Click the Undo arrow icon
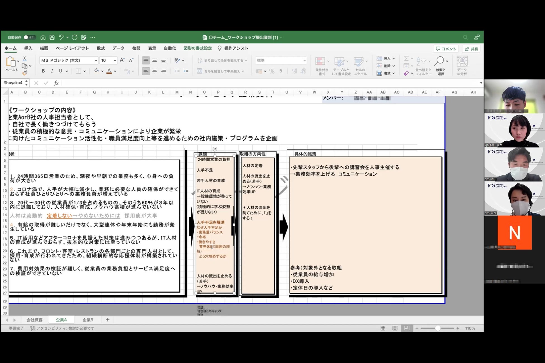 pyautogui.click(x=61, y=37)
